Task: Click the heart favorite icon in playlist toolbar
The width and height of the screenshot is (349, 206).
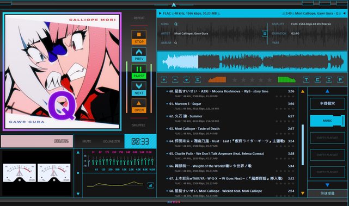Action: (x=186, y=79)
